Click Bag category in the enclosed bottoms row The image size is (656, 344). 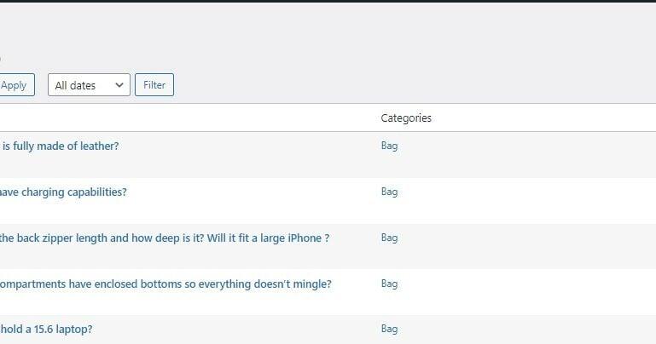pos(389,284)
